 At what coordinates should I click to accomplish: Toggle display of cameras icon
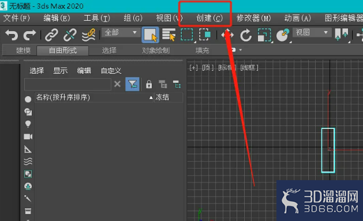click(28, 137)
